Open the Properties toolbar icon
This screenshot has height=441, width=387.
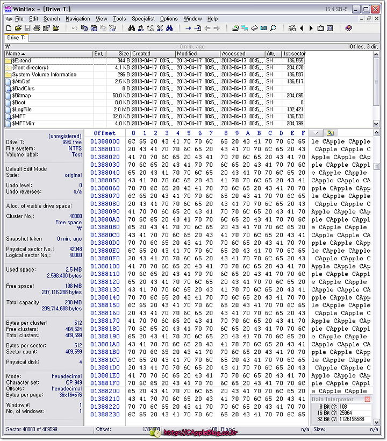pos(46,28)
